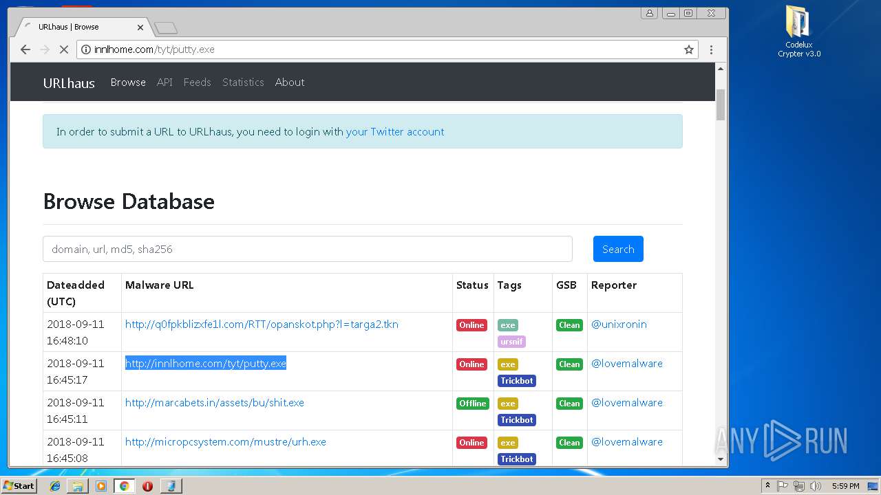This screenshot has height=495, width=881.
Task: Click the Trickbot tag in putty.exe row
Action: click(517, 381)
